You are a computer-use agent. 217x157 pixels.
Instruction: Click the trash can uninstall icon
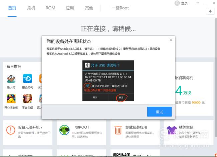118,130
